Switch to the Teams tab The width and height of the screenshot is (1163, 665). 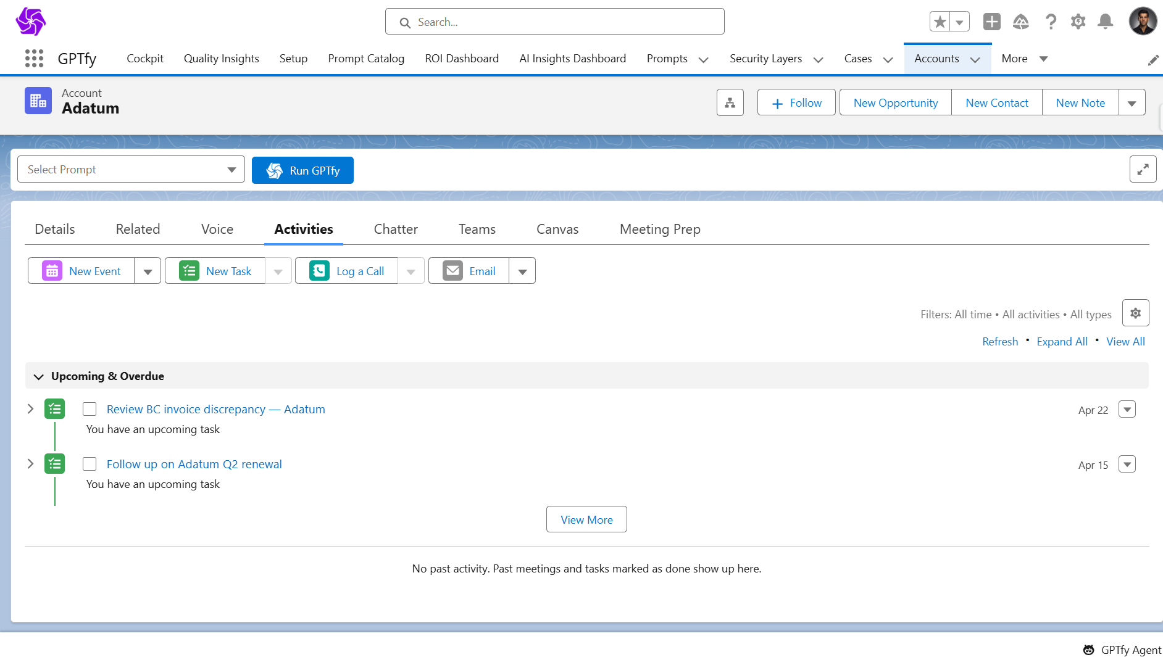click(x=477, y=229)
